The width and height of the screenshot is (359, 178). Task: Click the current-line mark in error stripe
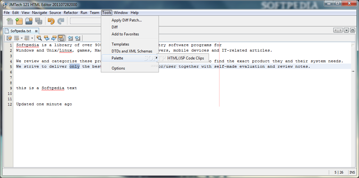tap(353, 71)
